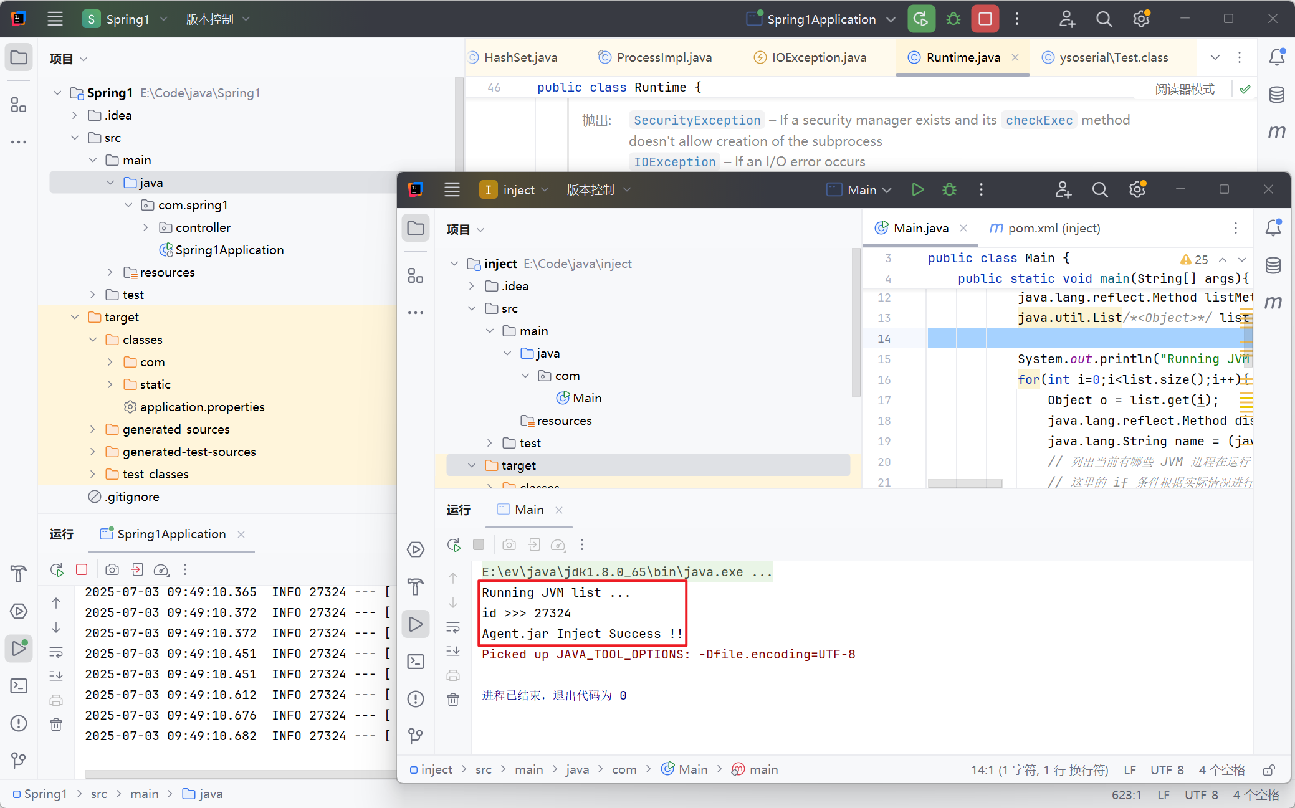Rerun Main in the inject run panel

pos(454,545)
